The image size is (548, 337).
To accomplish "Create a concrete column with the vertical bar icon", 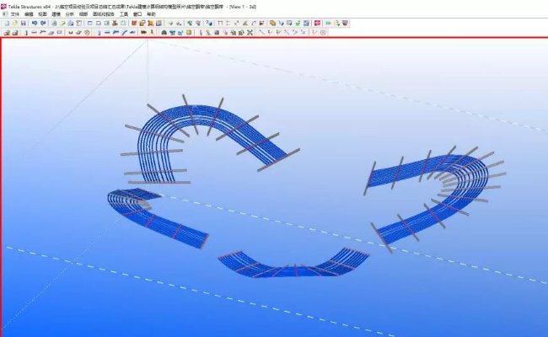I will pos(26,33).
